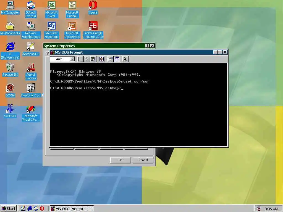Select the Age of Empires desktop shortcut
Screen dimensions: 283x212
tap(31, 71)
